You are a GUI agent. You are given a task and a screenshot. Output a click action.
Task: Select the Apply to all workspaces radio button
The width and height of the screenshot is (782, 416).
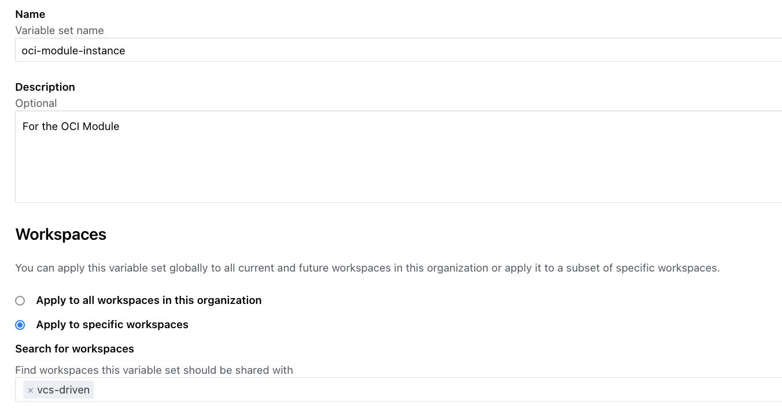[20, 300]
